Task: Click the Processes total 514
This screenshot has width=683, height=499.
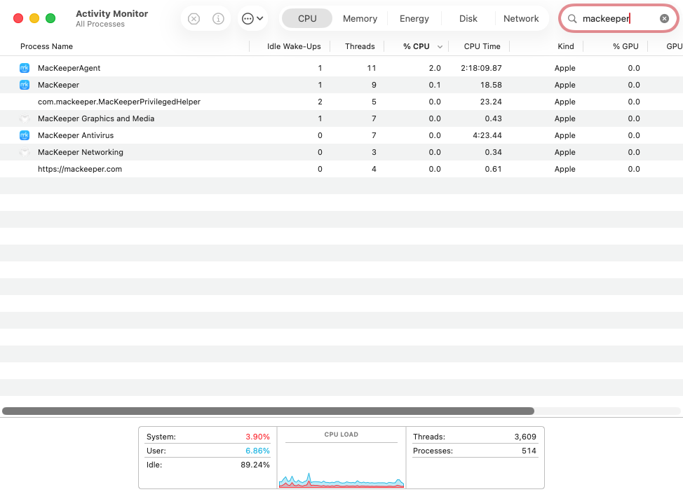Action: tap(529, 451)
